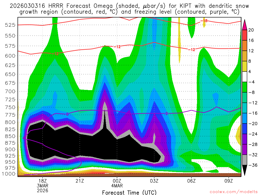
Task: Click the purple legend swatch below -24
Action: coord(245,139)
